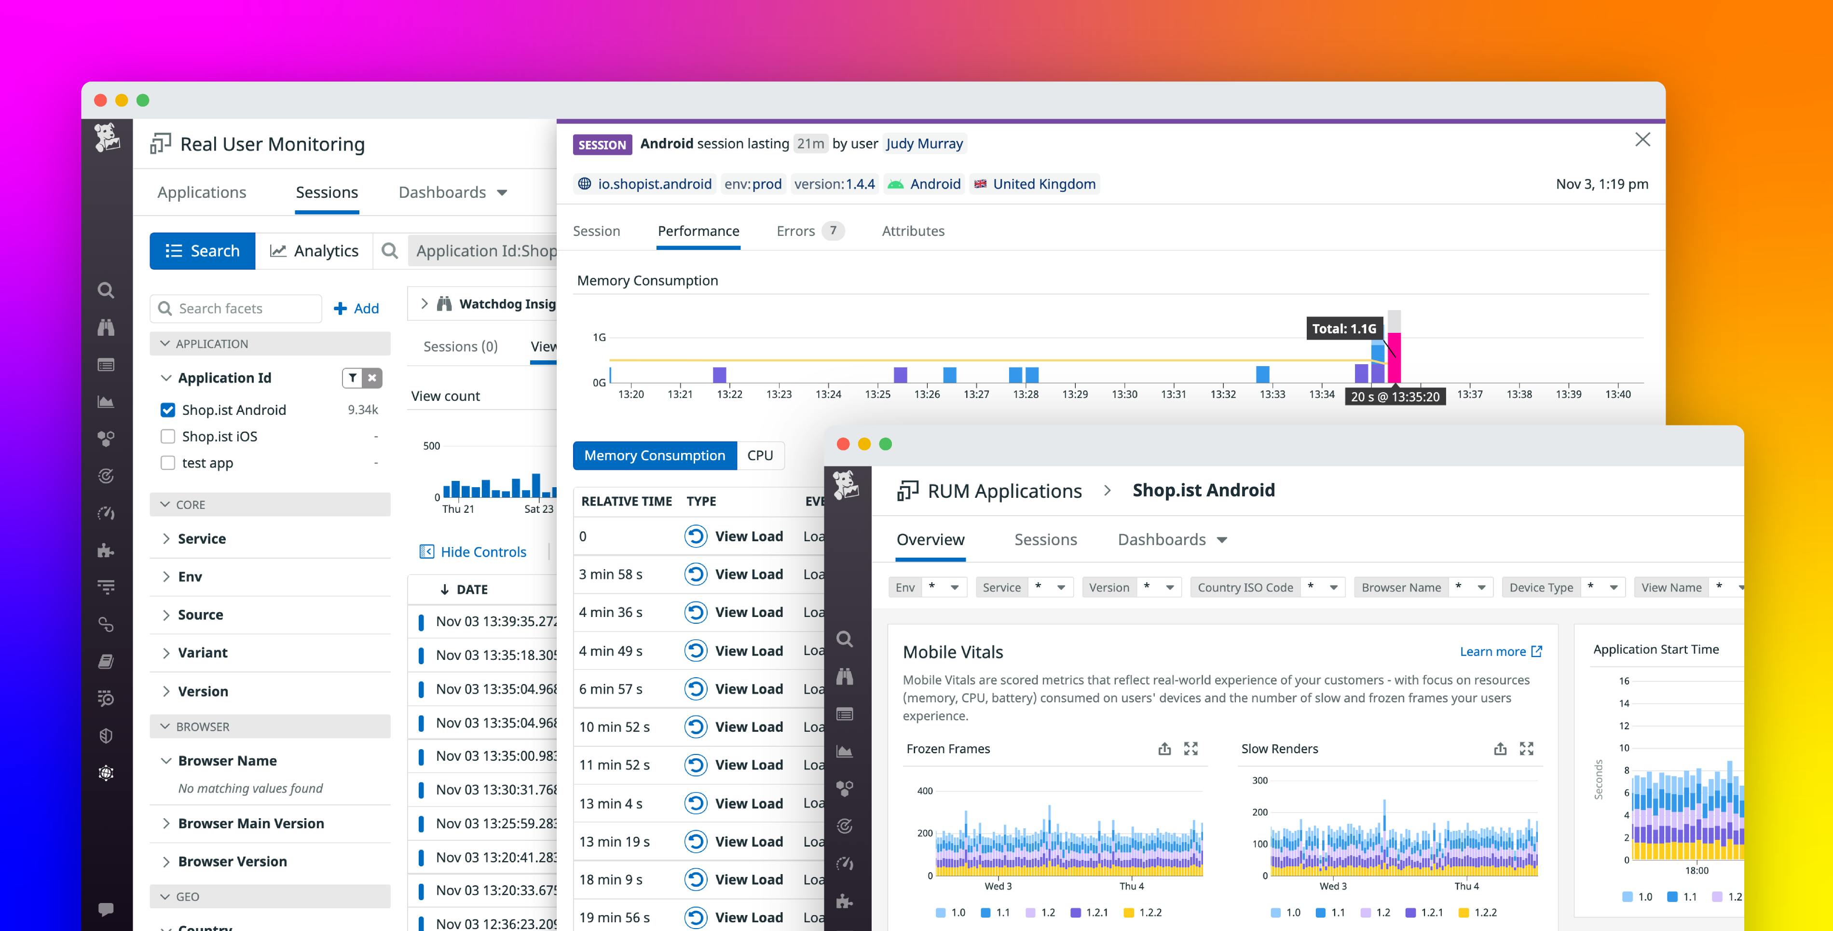Open the Dashboards graph icon in the sidebar
The height and width of the screenshot is (931, 1833).
107,402
